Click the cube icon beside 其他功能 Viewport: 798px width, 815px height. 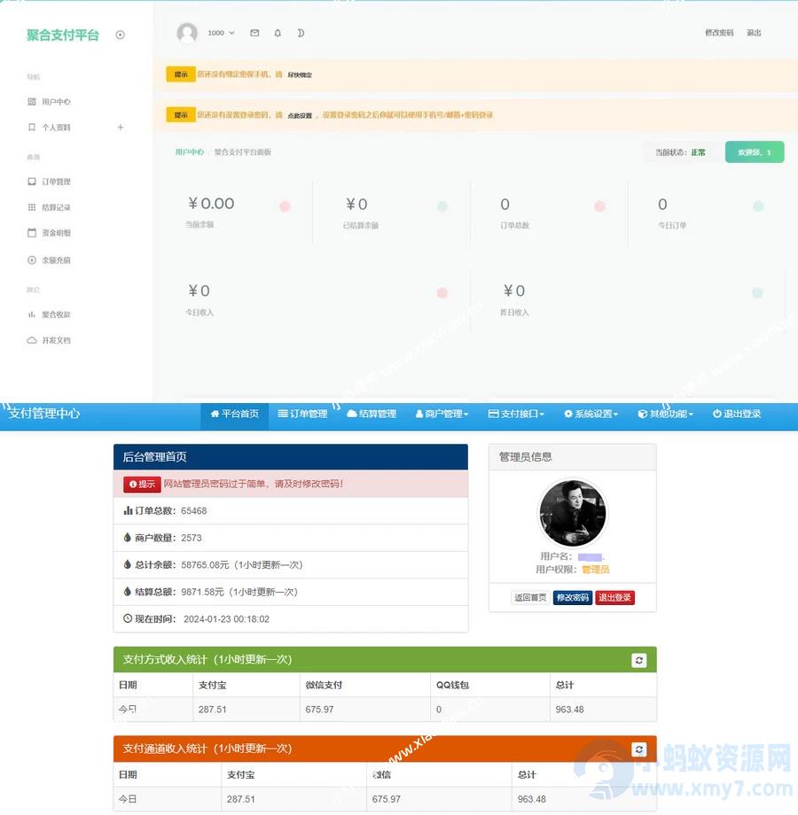pyautogui.click(x=643, y=414)
